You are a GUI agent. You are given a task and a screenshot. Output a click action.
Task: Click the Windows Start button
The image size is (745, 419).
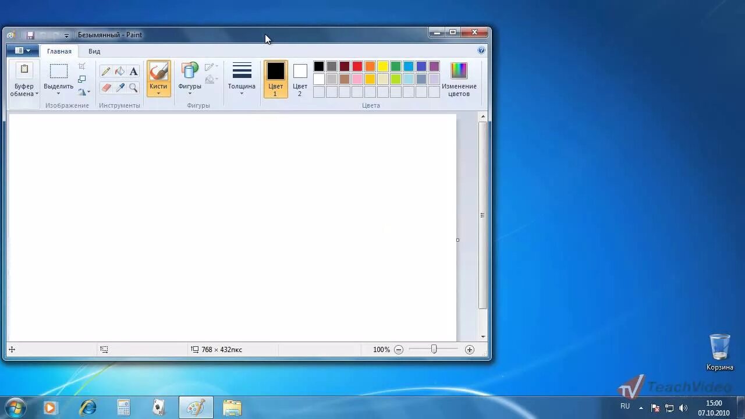pyautogui.click(x=15, y=408)
